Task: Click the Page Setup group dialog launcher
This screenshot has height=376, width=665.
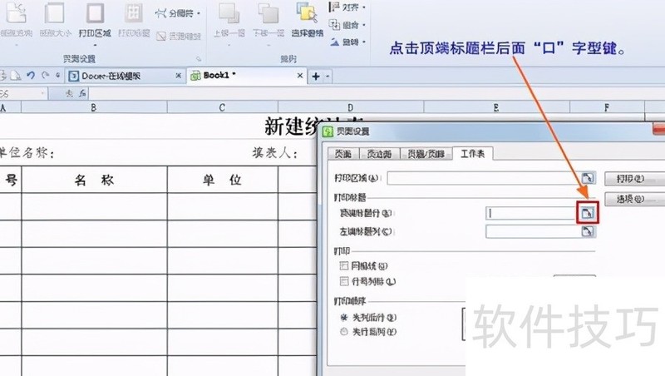Action: click(x=199, y=59)
